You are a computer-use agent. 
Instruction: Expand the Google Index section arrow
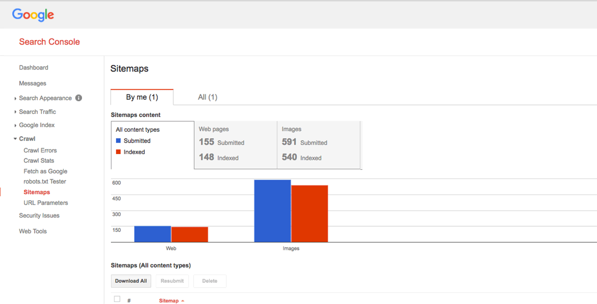click(x=15, y=125)
